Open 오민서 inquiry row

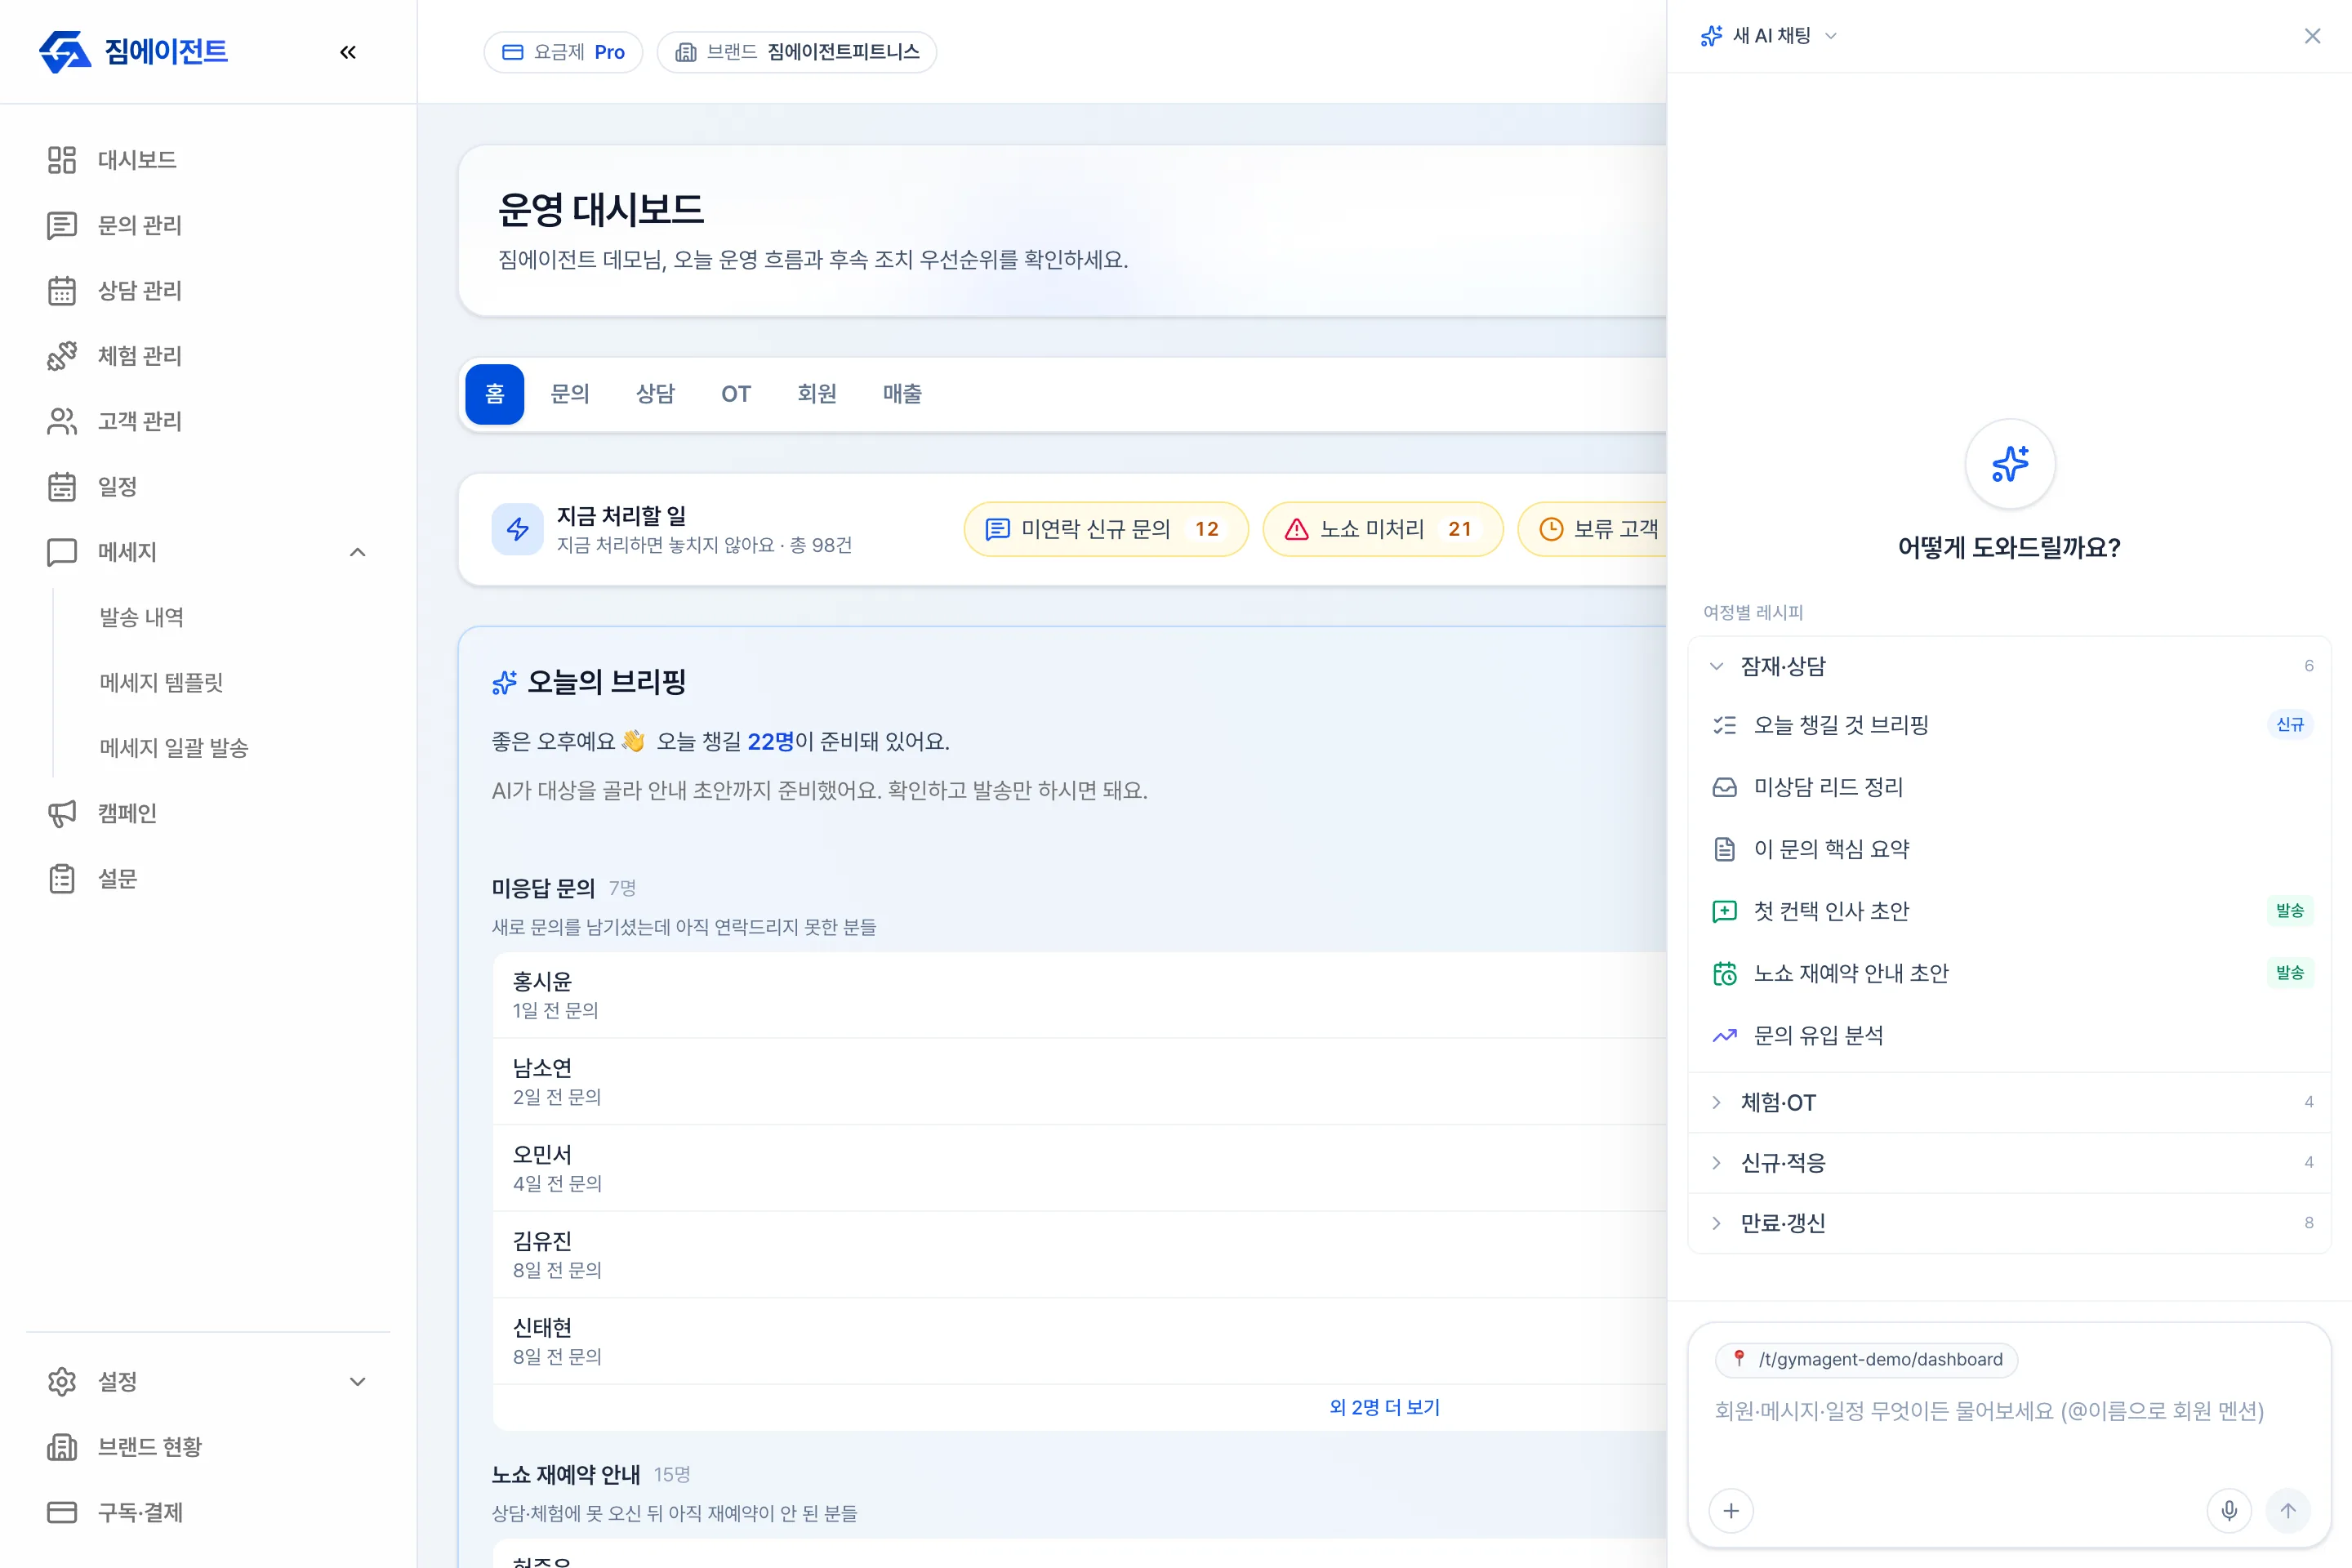tap(1080, 1168)
